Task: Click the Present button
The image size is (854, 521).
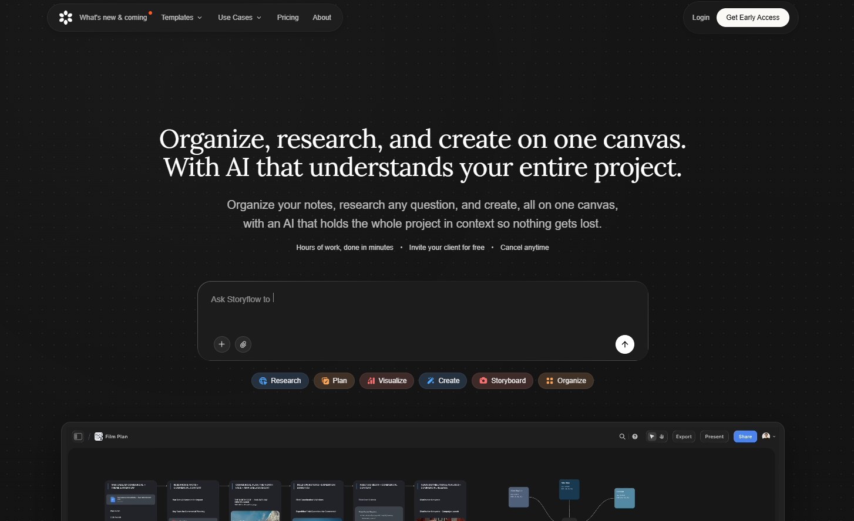Action: point(714,437)
